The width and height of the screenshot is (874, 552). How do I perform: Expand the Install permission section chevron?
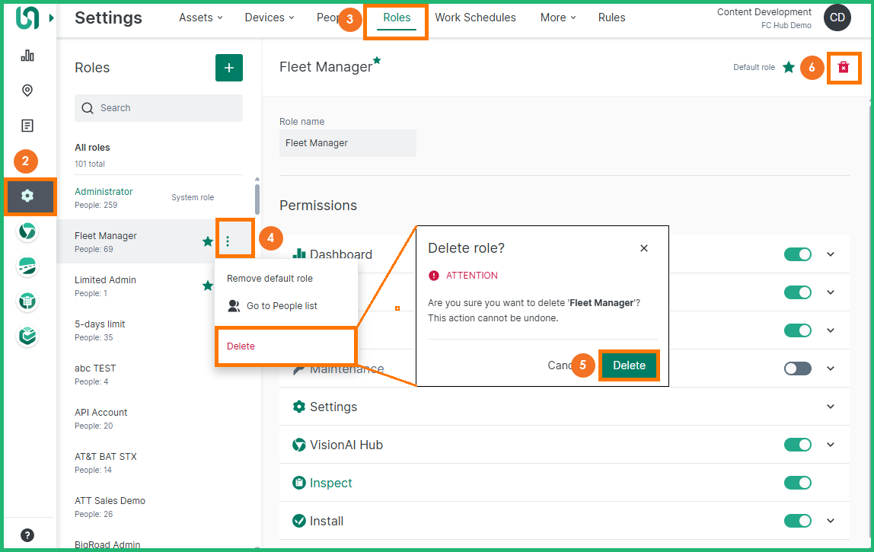(831, 521)
